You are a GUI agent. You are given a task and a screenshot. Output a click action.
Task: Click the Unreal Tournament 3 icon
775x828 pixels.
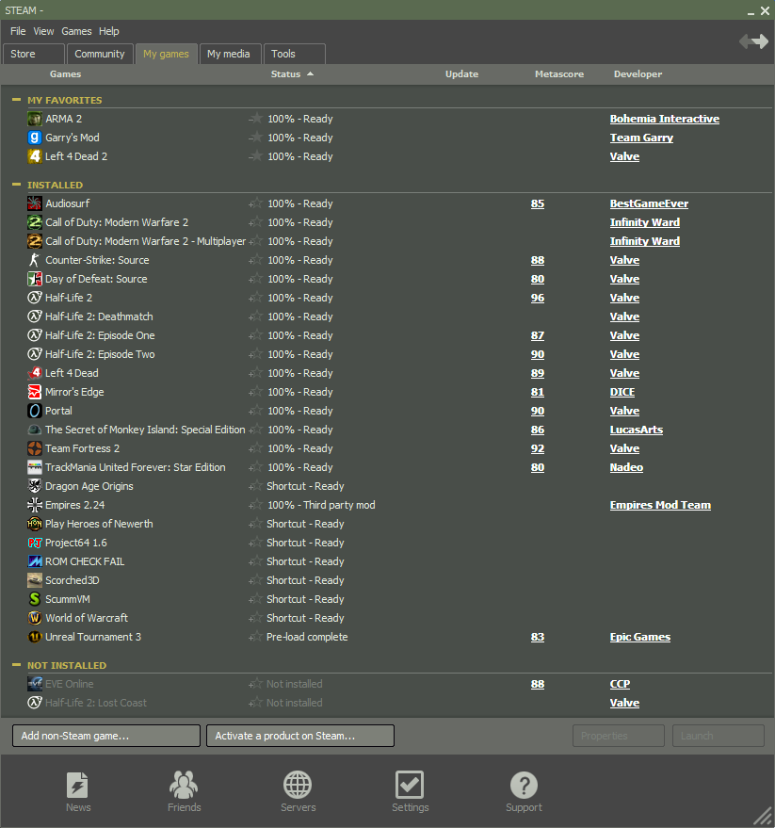(34, 637)
